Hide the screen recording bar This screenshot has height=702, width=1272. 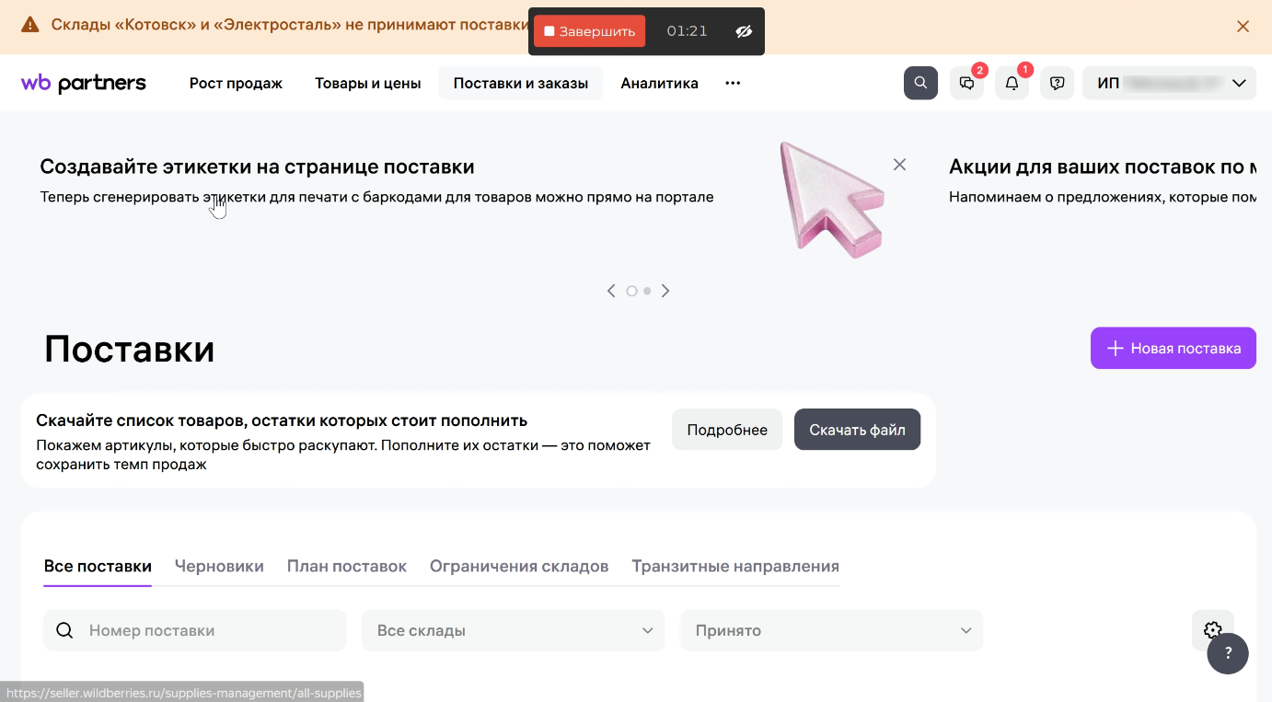[x=744, y=31]
